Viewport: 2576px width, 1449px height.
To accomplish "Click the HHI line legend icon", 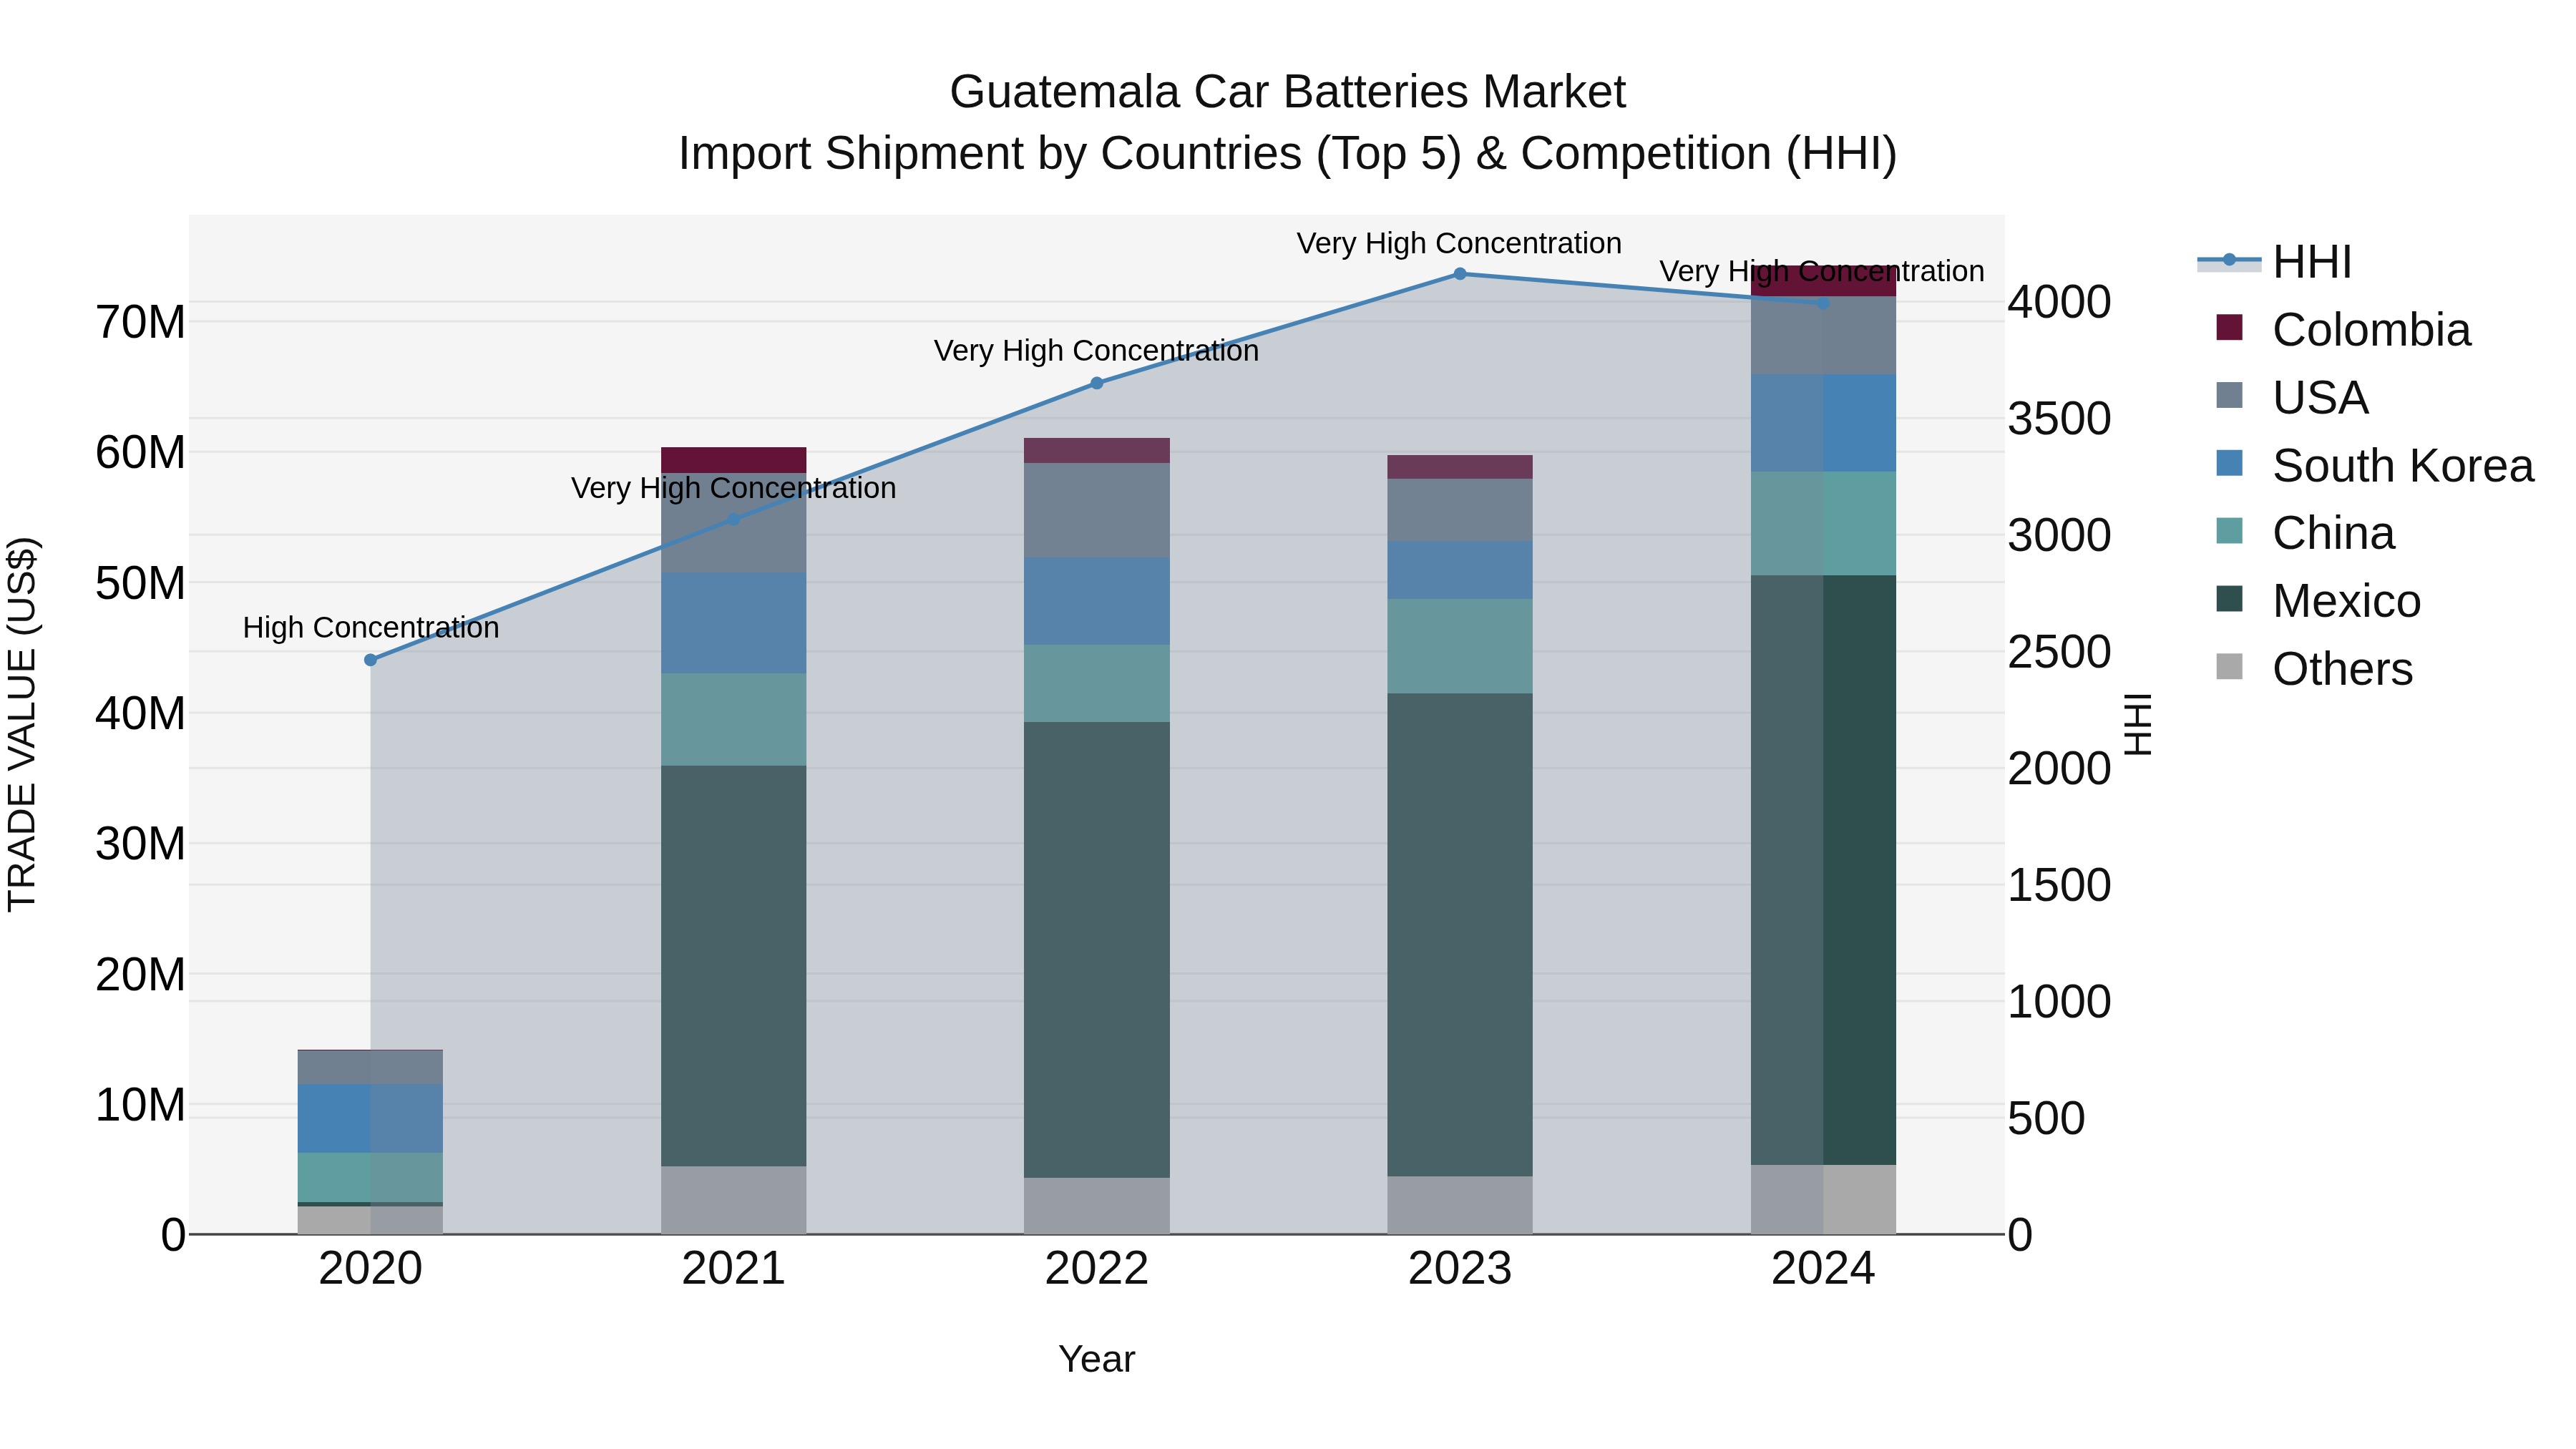I will tap(2229, 261).
